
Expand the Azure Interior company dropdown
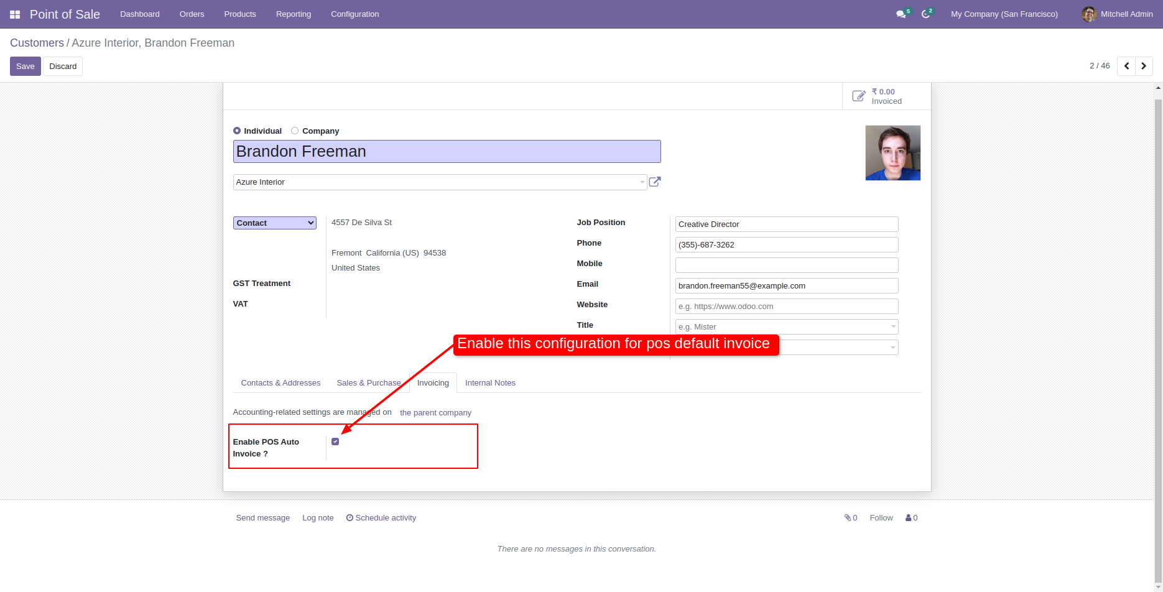(x=642, y=182)
